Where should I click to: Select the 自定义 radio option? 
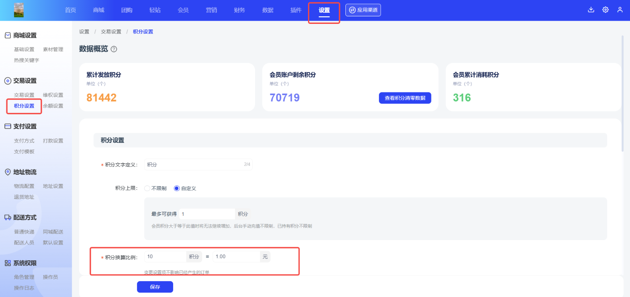[x=177, y=188]
